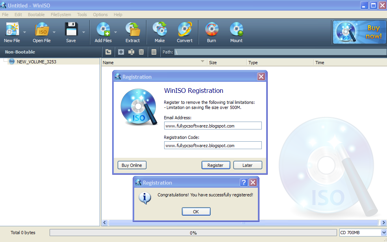Expand the Save dropdown arrow
Screen dimensions: 387x242
click(84, 32)
